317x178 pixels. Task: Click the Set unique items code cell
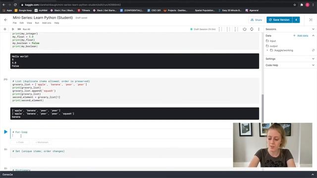click(121, 153)
